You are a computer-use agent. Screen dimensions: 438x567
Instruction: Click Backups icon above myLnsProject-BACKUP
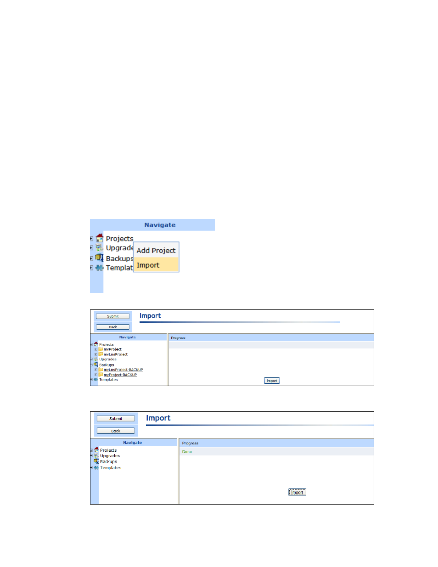(x=96, y=365)
